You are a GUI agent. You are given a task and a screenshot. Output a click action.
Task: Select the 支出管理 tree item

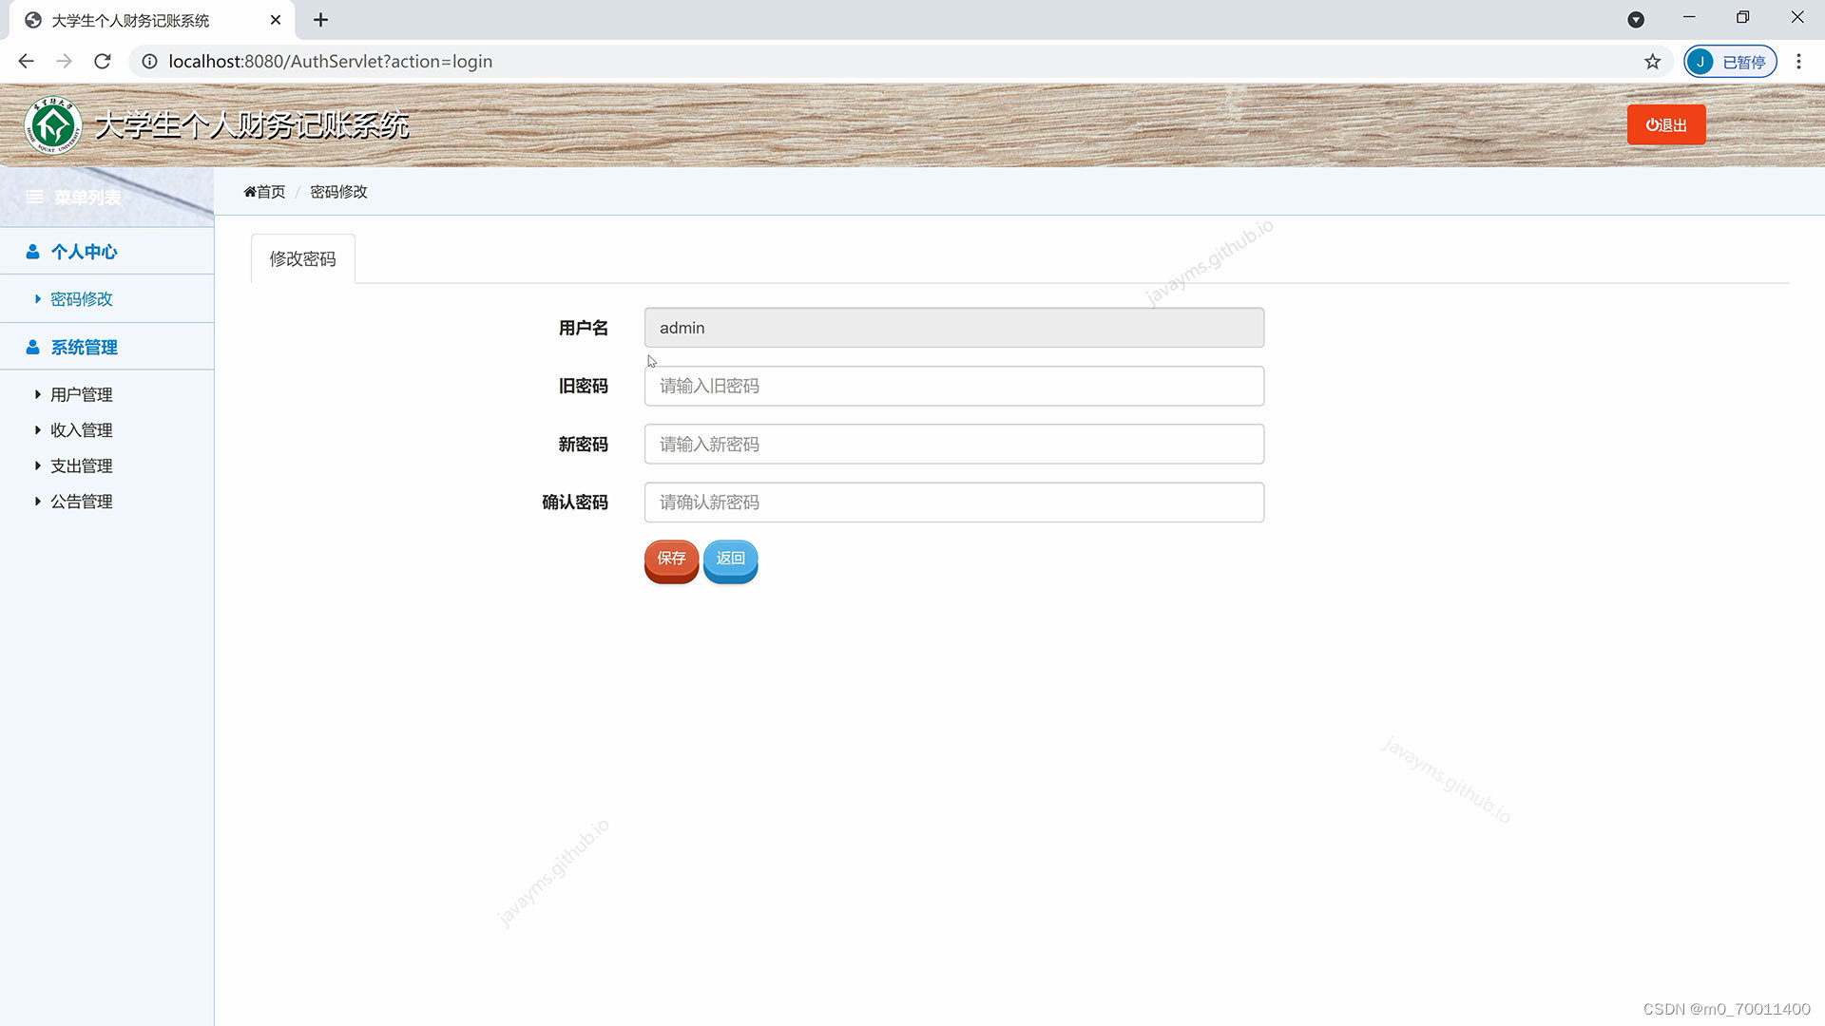pyautogui.click(x=82, y=465)
